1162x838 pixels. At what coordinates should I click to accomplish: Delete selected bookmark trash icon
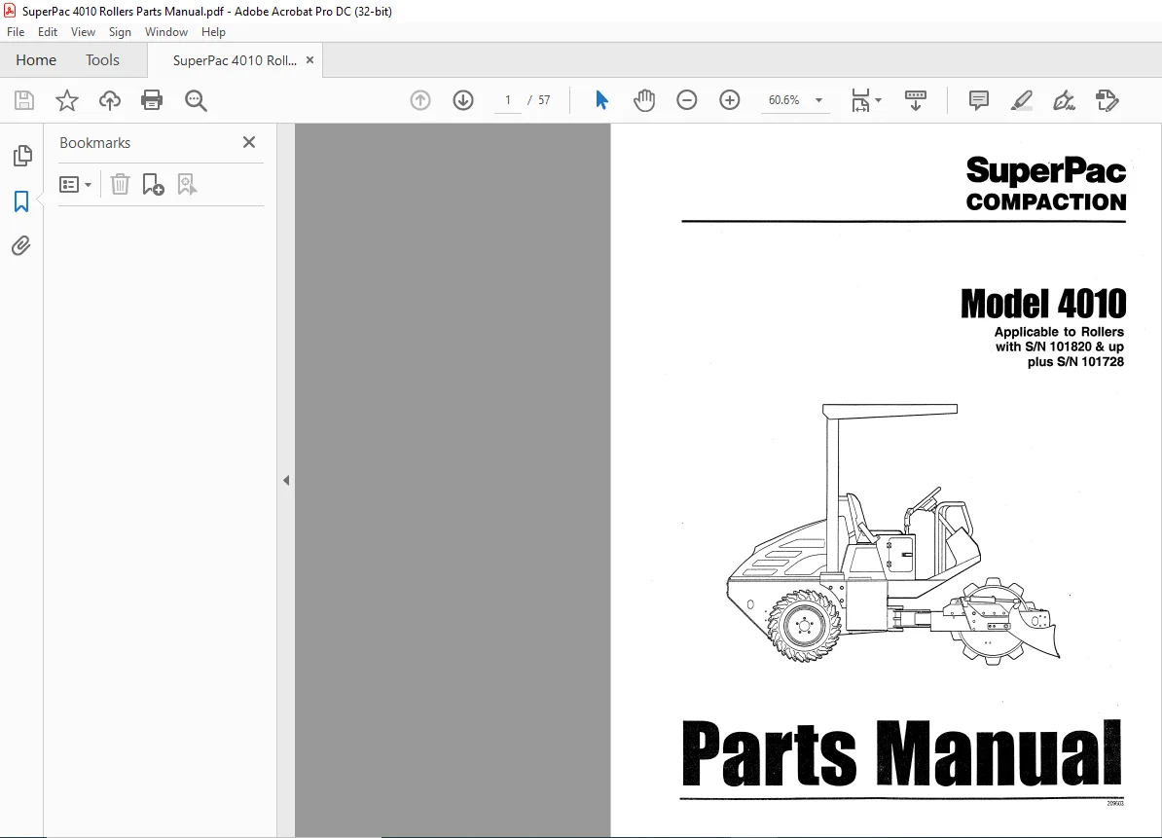pyautogui.click(x=120, y=184)
